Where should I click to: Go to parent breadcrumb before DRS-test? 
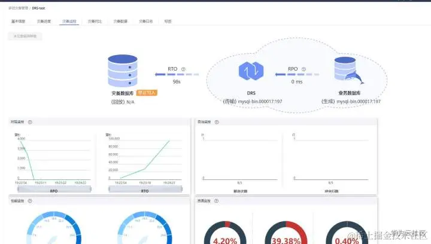tap(18, 8)
